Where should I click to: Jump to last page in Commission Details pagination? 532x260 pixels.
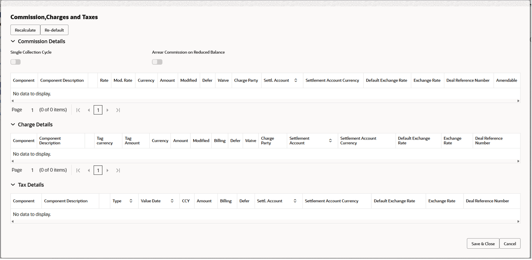pos(118,110)
